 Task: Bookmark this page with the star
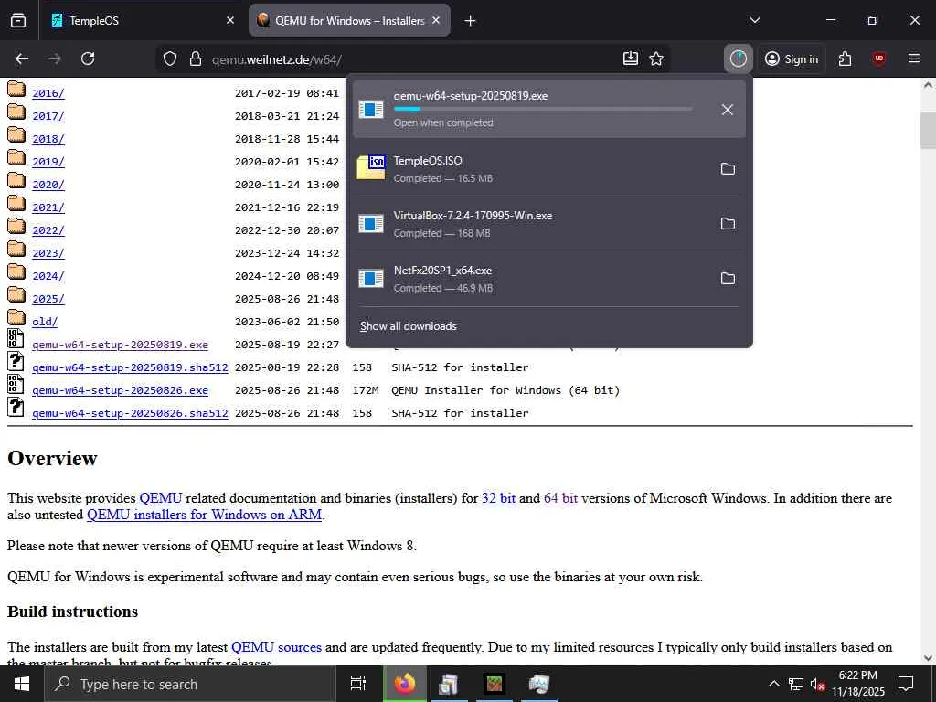pyautogui.click(x=656, y=58)
